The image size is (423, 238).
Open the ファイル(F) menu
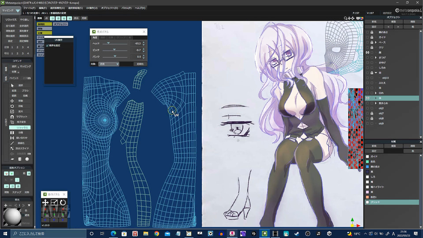click(29, 8)
